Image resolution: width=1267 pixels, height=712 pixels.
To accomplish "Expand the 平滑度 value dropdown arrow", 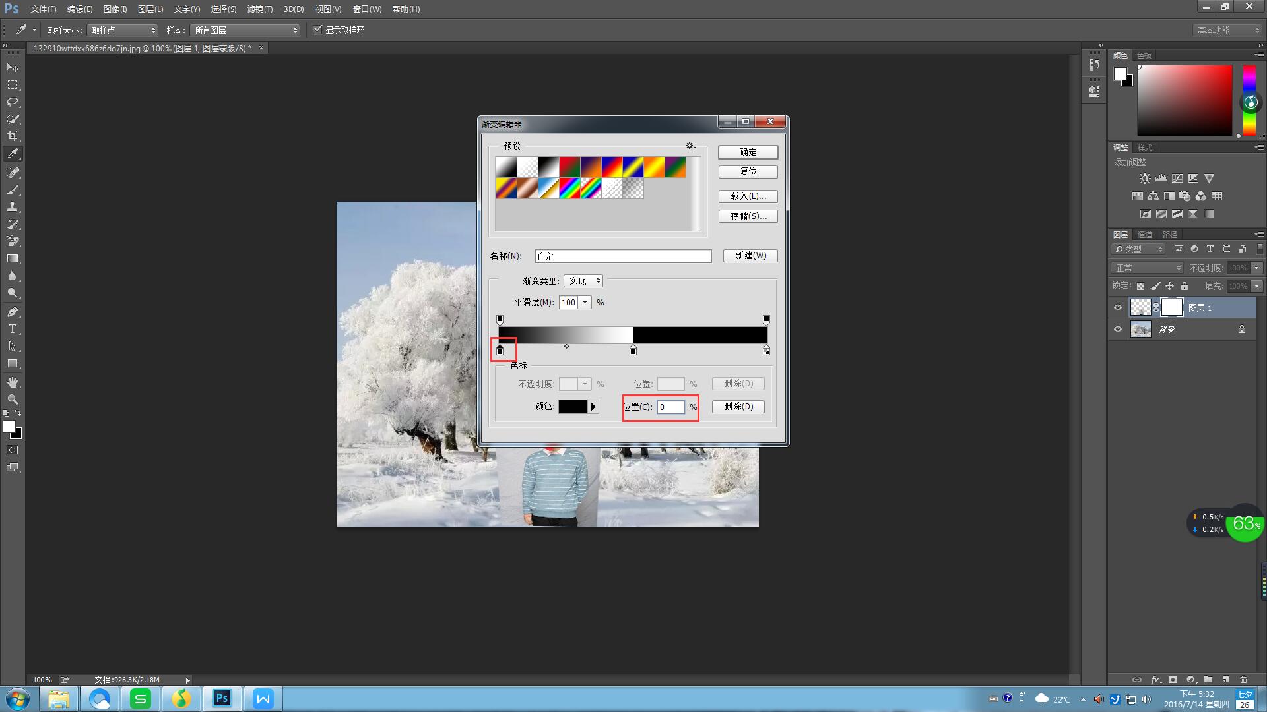I will (x=585, y=302).
